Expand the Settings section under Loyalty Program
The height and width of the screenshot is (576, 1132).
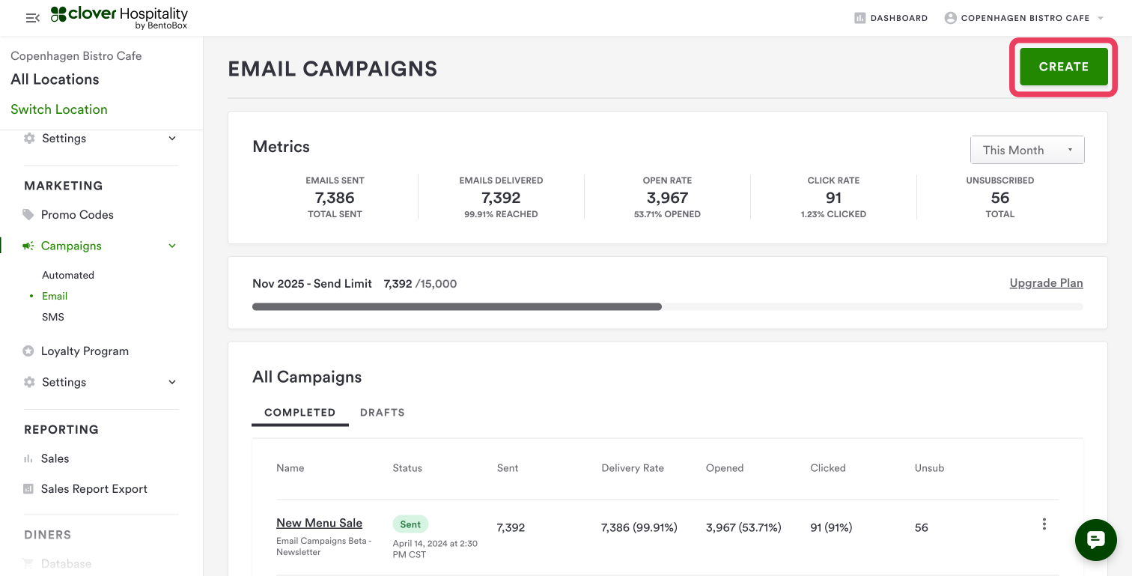[x=172, y=382]
